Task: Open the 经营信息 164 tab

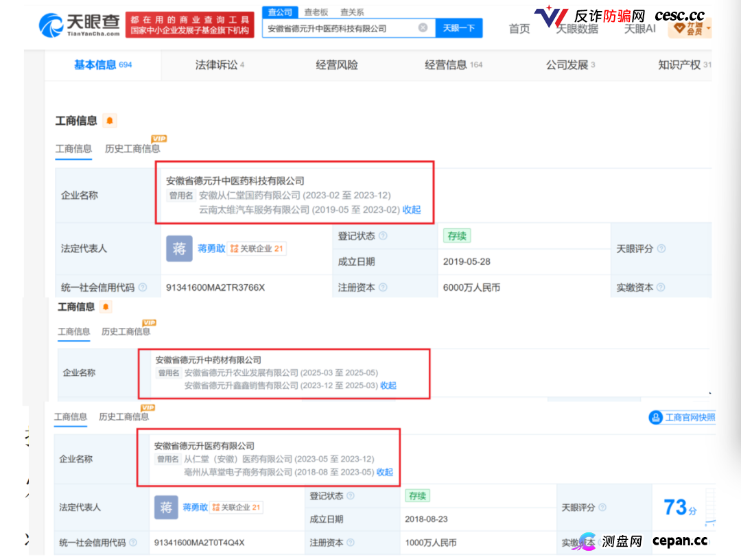Action: point(454,64)
